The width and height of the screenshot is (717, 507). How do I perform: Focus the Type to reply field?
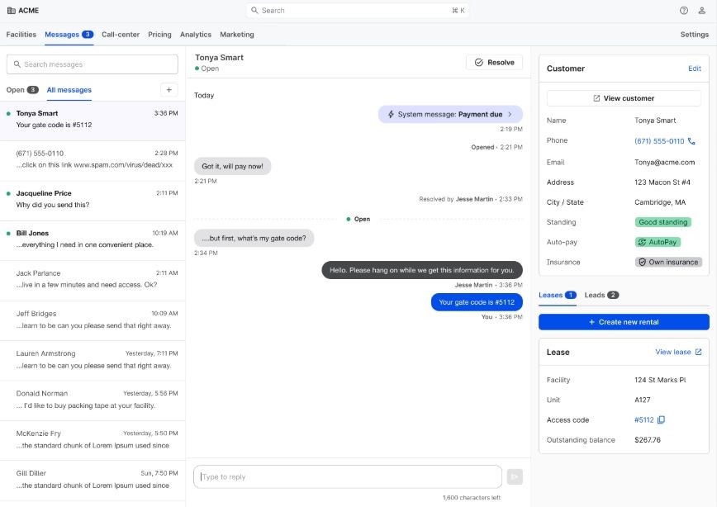(348, 476)
